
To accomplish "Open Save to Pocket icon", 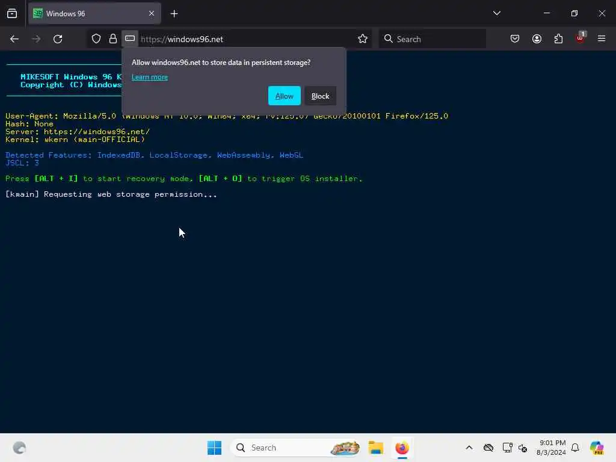I will (x=515, y=38).
